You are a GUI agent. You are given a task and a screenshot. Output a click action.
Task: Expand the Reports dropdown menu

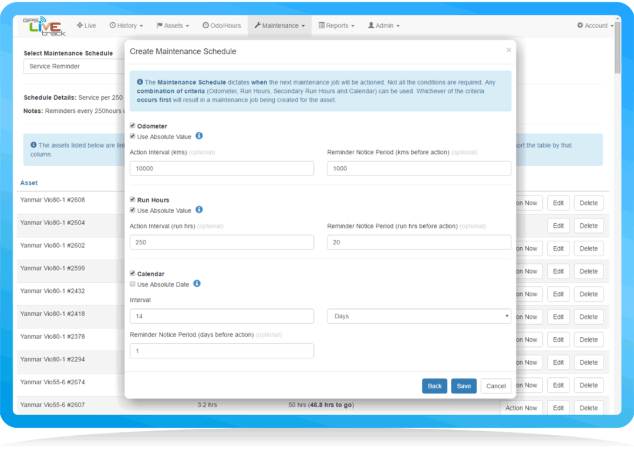[x=336, y=26]
